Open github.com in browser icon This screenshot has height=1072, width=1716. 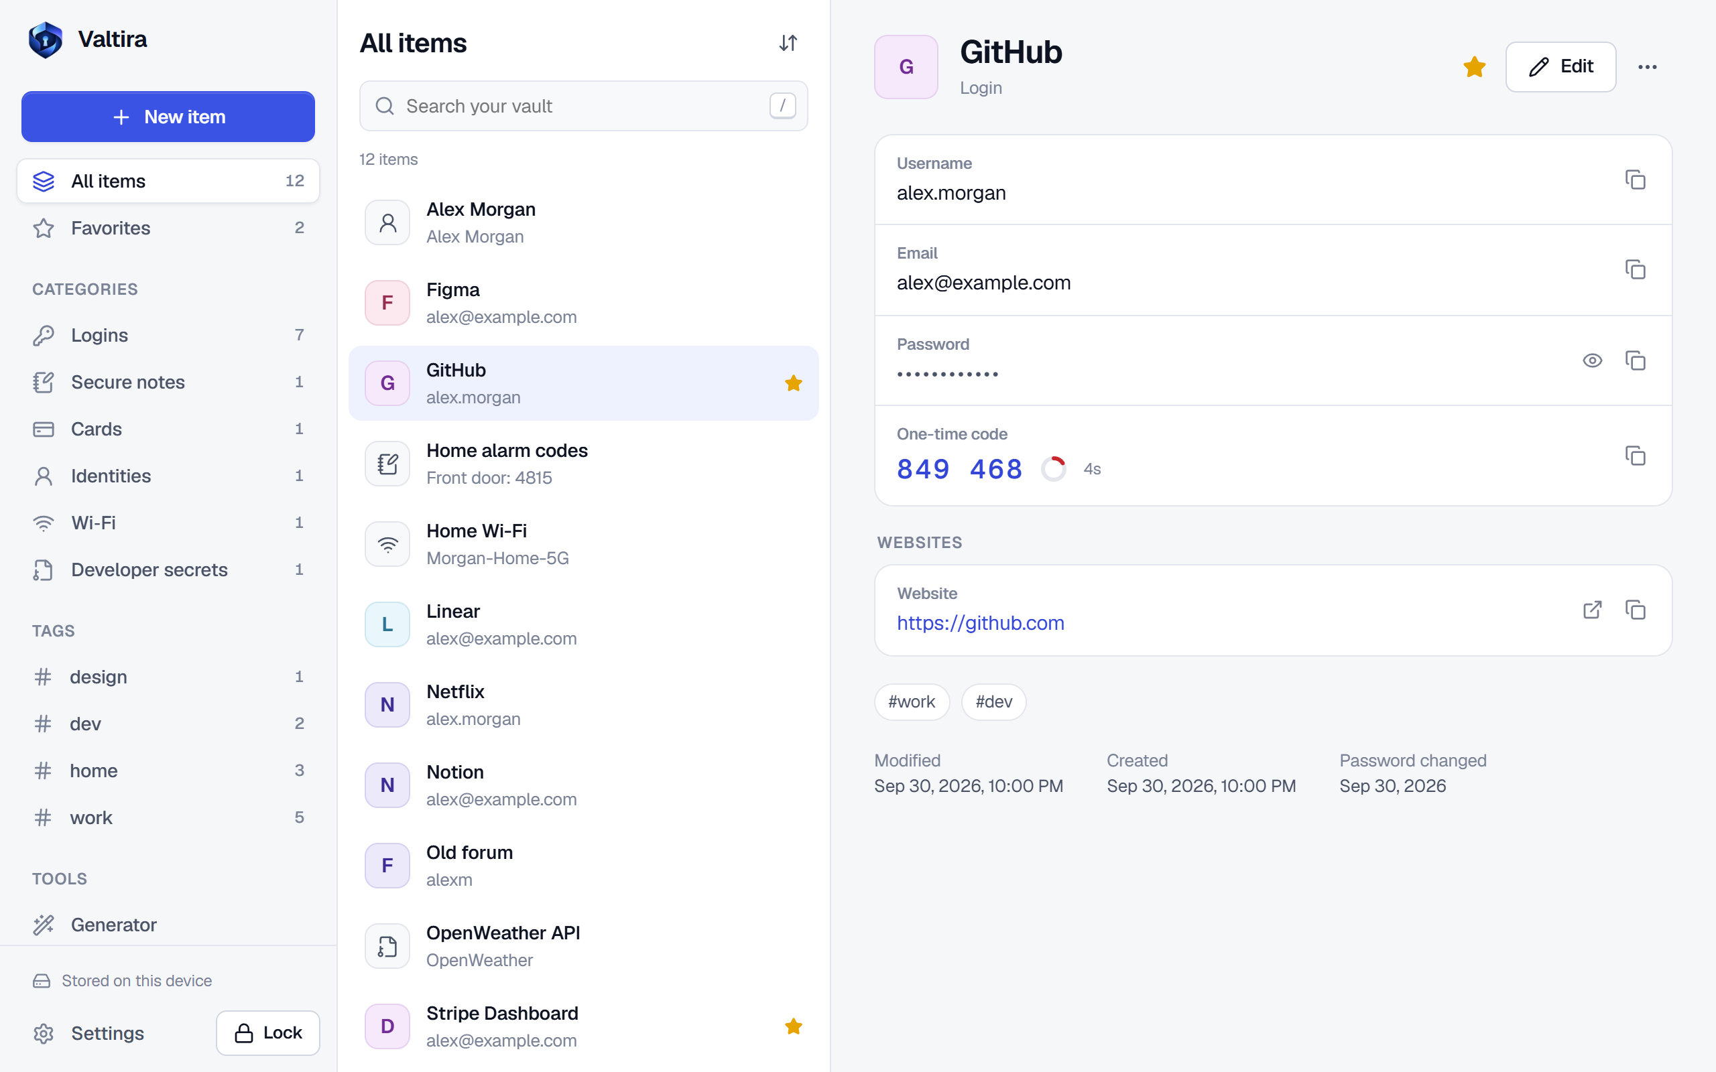point(1592,610)
